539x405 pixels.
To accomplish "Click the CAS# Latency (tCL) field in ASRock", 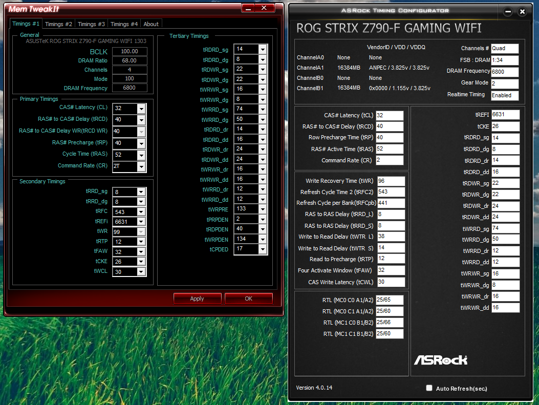I will pyautogui.click(x=390, y=116).
